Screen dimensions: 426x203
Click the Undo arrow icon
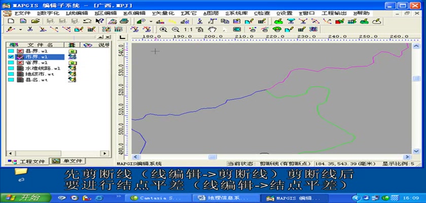pyautogui.click(x=87, y=21)
